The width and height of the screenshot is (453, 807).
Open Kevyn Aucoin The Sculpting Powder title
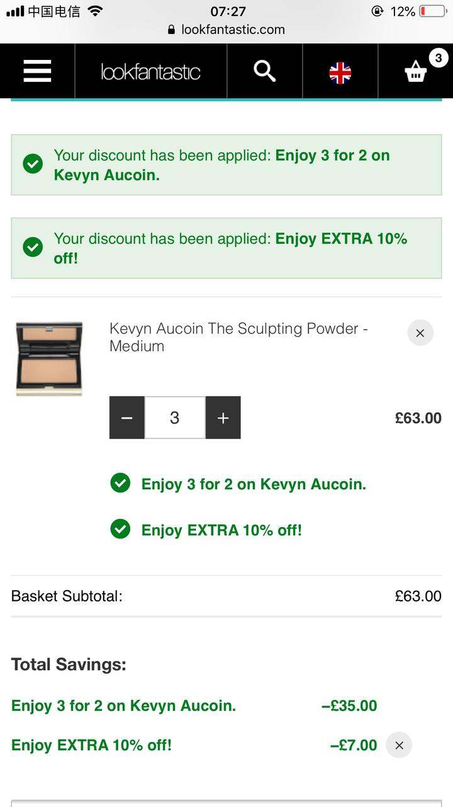(x=238, y=337)
